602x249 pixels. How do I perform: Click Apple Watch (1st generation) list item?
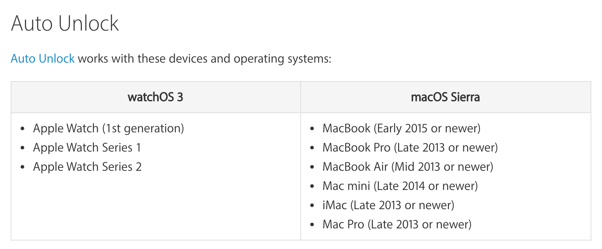pyautogui.click(x=109, y=128)
